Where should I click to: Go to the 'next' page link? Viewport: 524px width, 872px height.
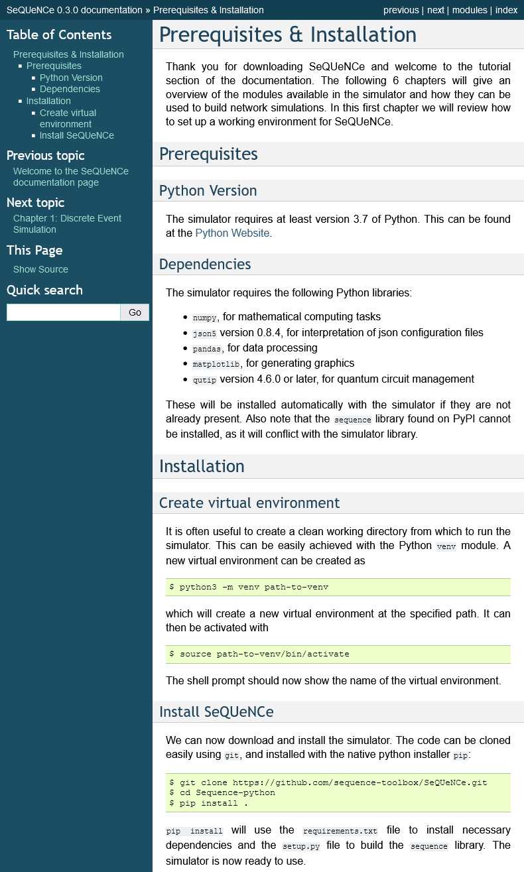[436, 10]
